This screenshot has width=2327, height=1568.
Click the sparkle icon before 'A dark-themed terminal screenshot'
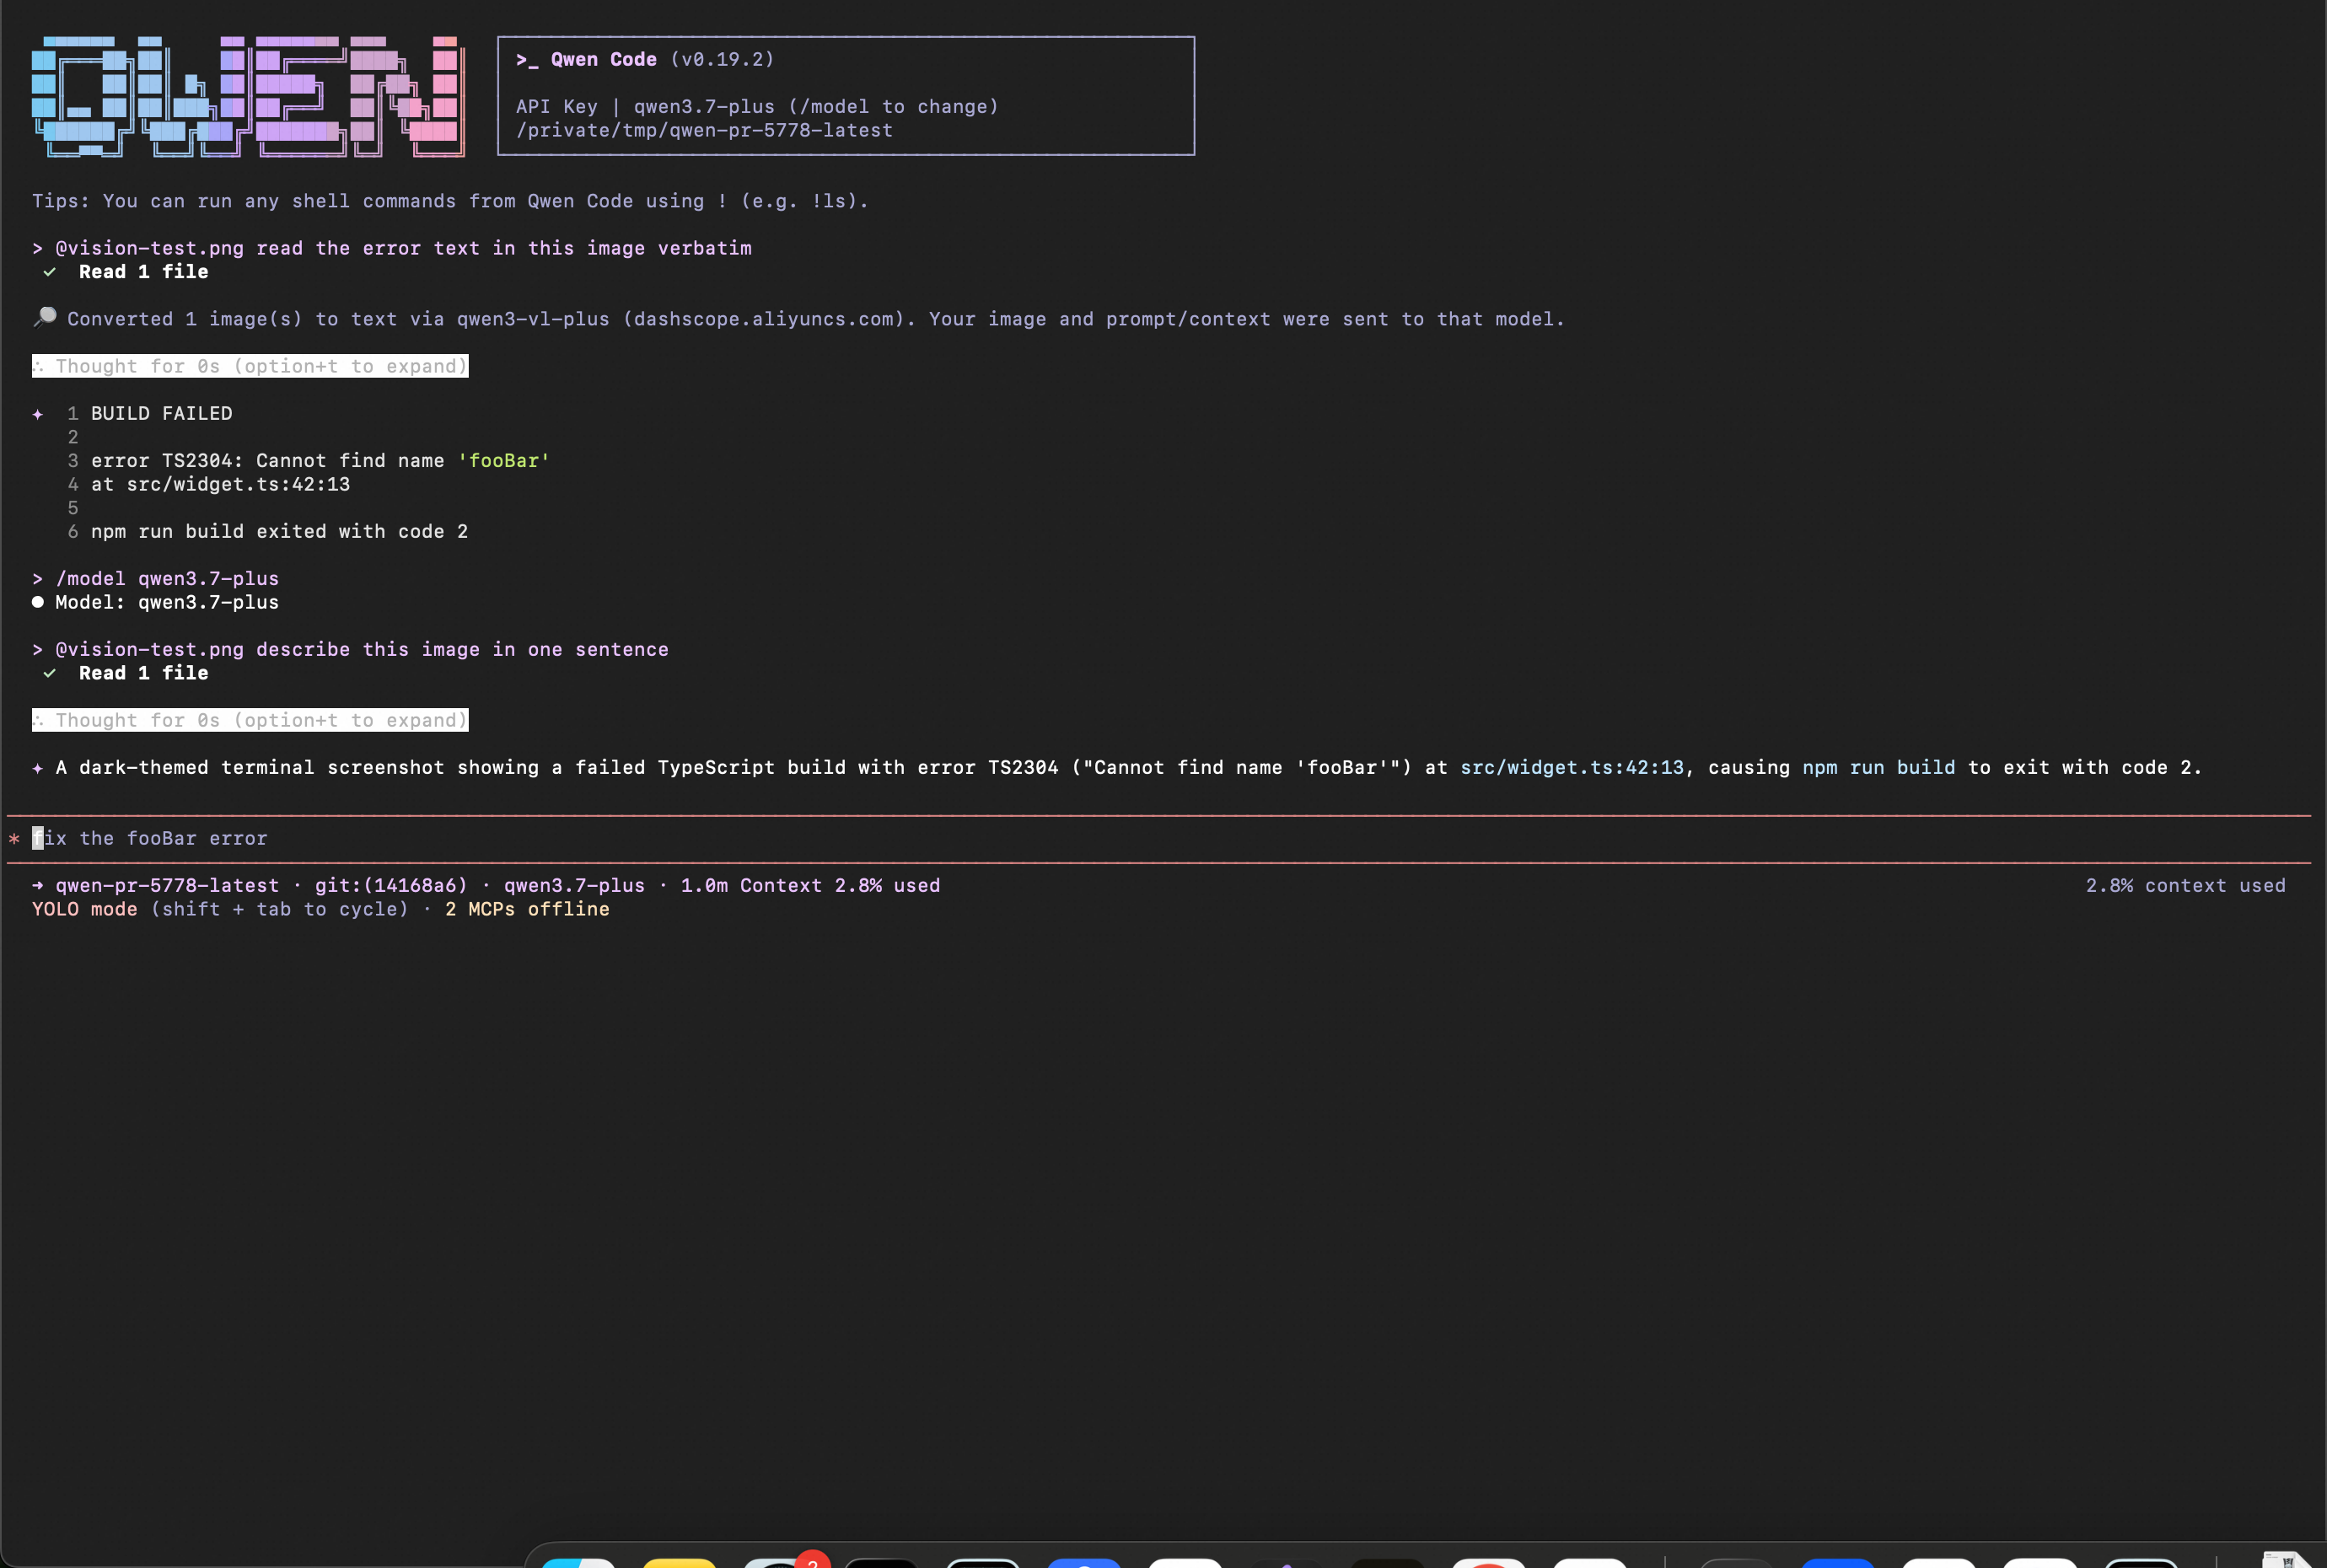click(38, 768)
